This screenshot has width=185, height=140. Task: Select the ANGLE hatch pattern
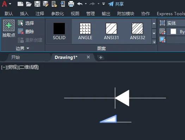click(x=85, y=31)
